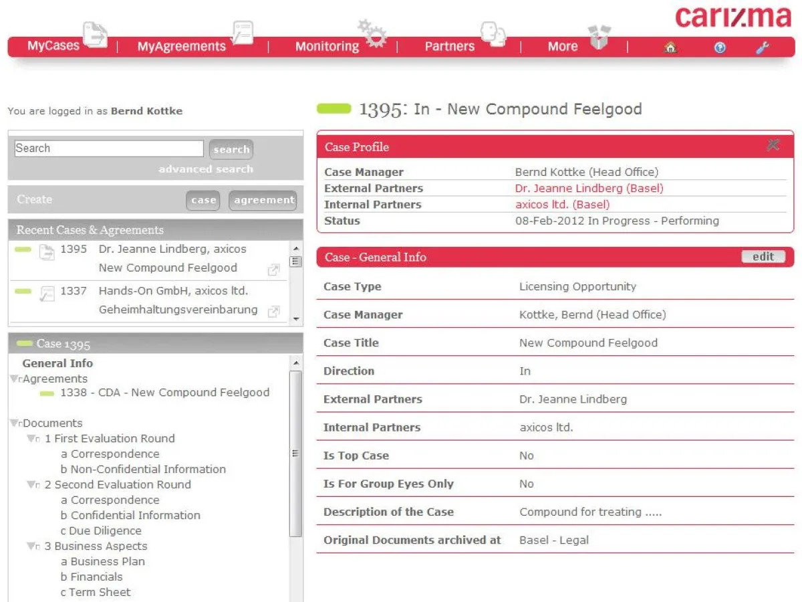The height and width of the screenshot is (602, 802).
Task: Click the agreement icon beside 1337
Action: [46, 294]
